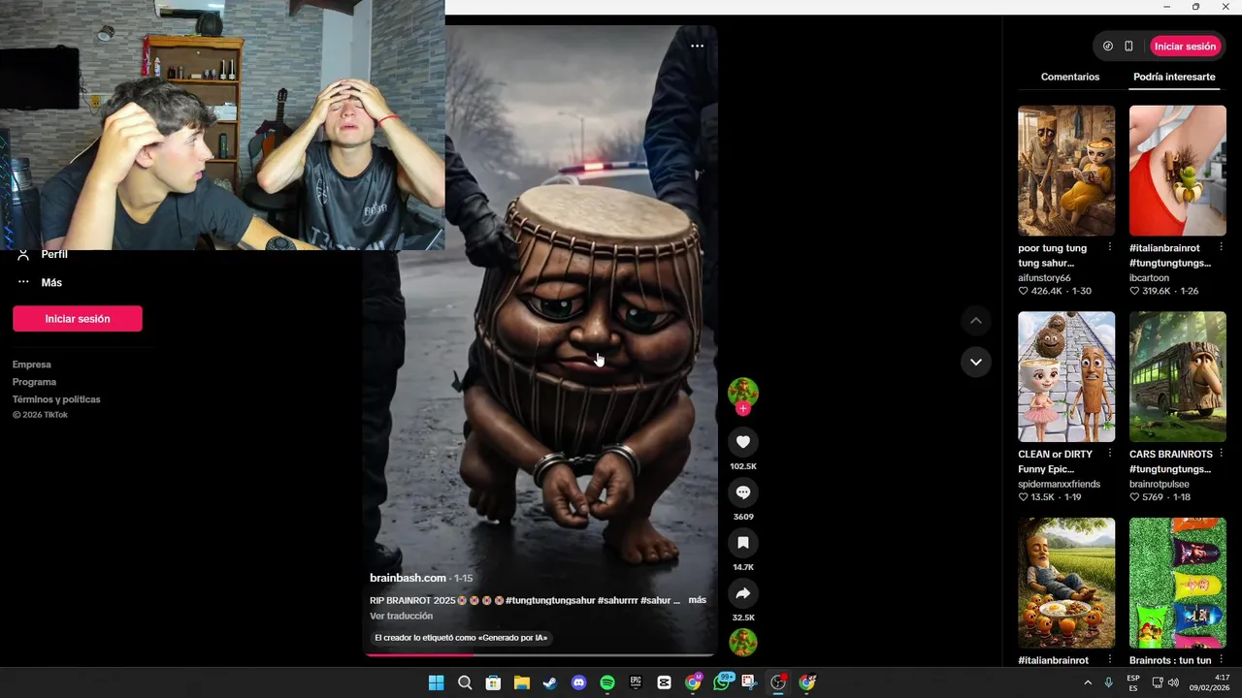
Task: Expand the caption with más
Action: coord(697,600)
